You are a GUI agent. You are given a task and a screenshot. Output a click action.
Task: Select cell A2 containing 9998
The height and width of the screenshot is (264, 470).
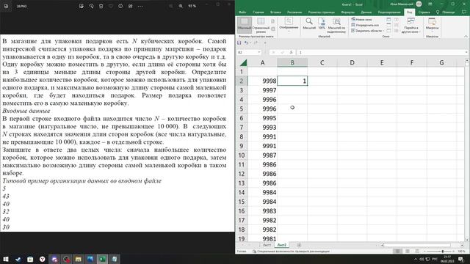[262, 81]
